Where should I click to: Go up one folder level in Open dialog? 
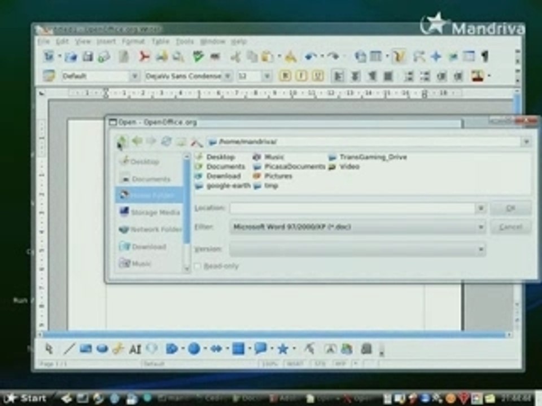click(x=122, y=141)
